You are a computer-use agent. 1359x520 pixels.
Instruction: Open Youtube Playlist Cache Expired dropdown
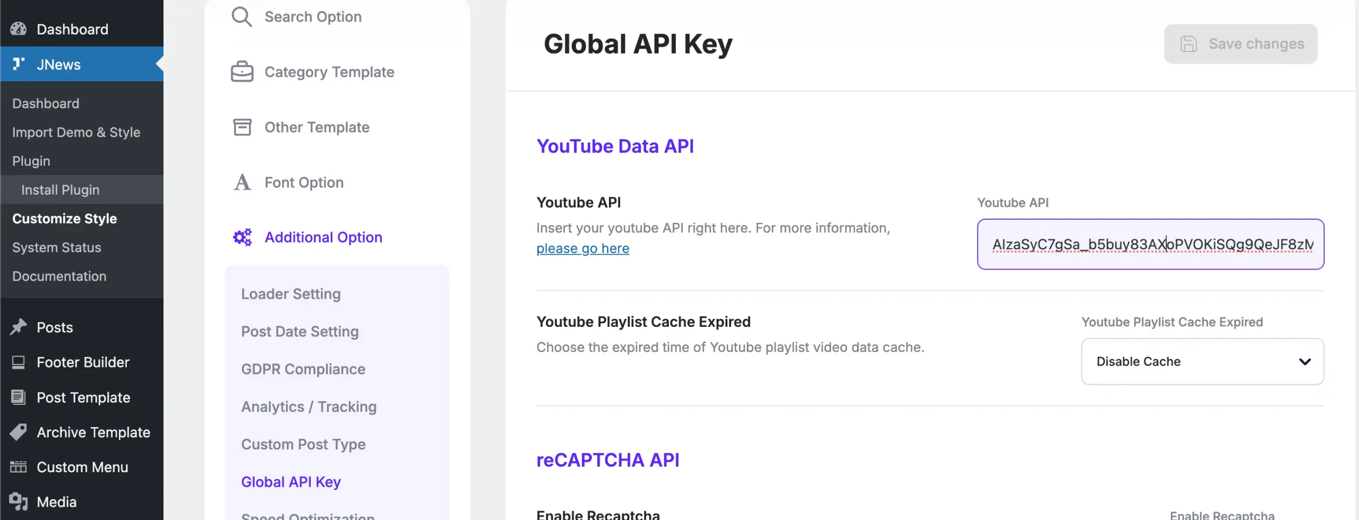[1202, 361]
